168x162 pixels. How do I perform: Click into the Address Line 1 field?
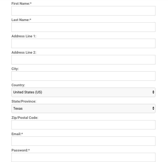tap(83, 43)
